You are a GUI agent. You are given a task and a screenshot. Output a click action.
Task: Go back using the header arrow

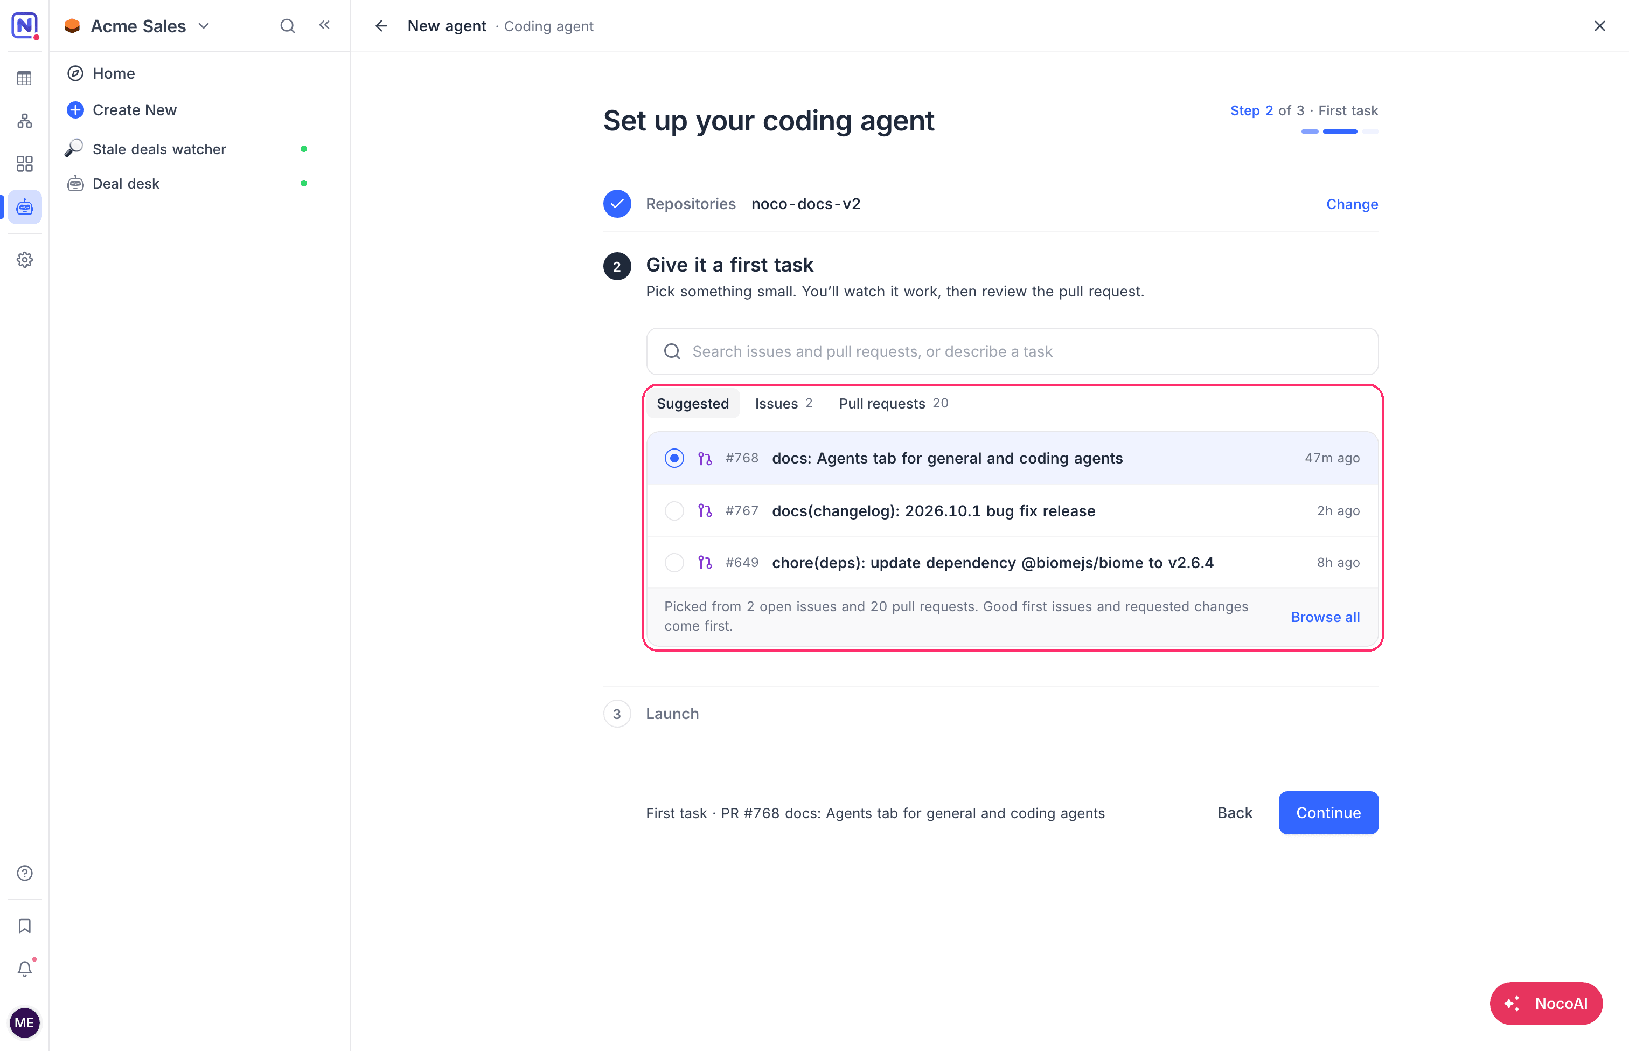381,26
